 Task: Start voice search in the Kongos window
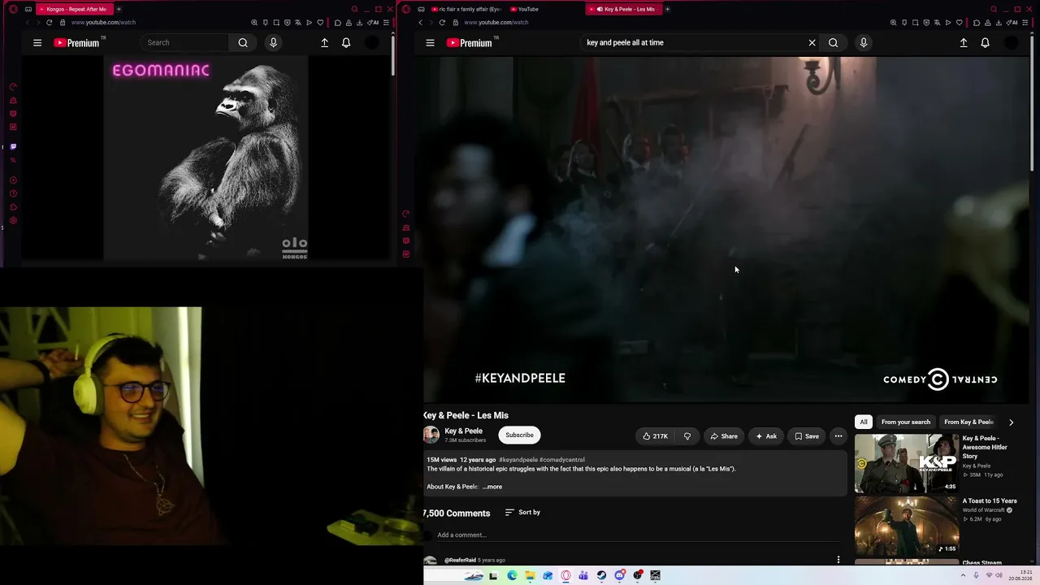[273, 43]
